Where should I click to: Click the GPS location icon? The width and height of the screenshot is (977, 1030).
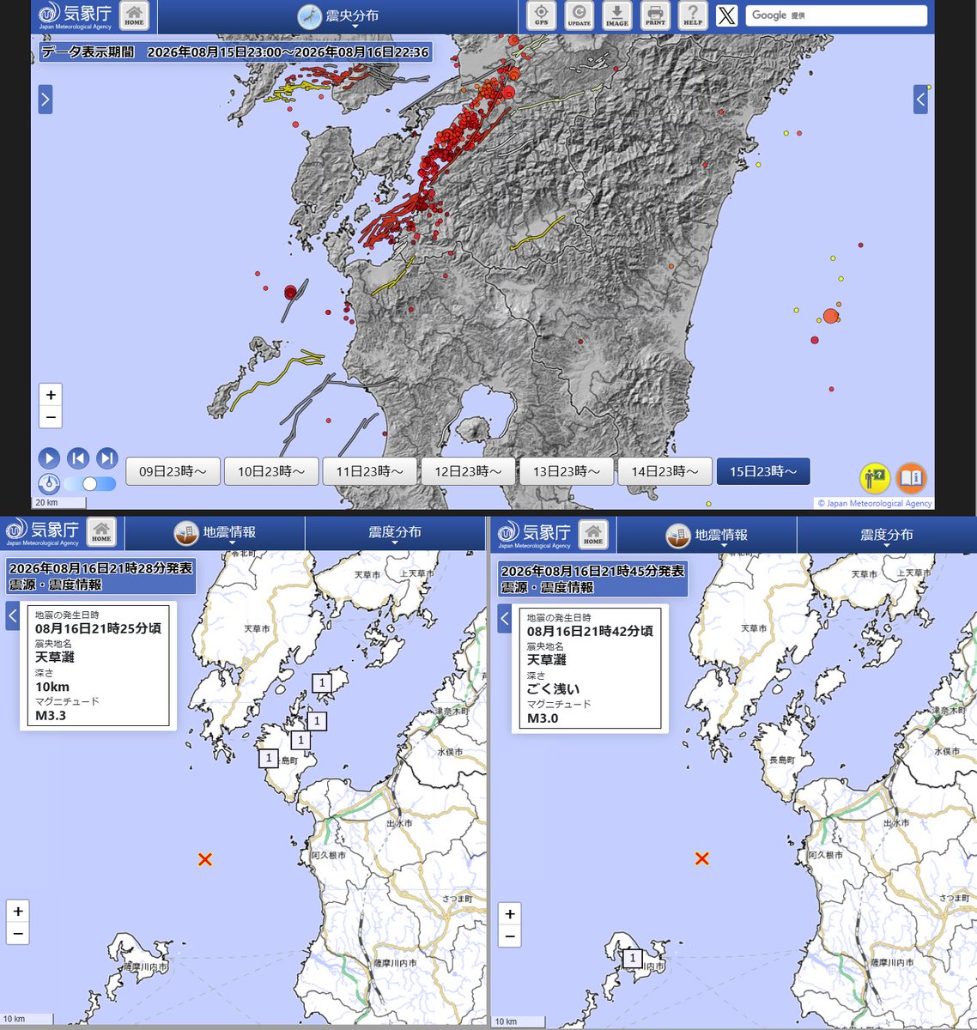point(542,15)
